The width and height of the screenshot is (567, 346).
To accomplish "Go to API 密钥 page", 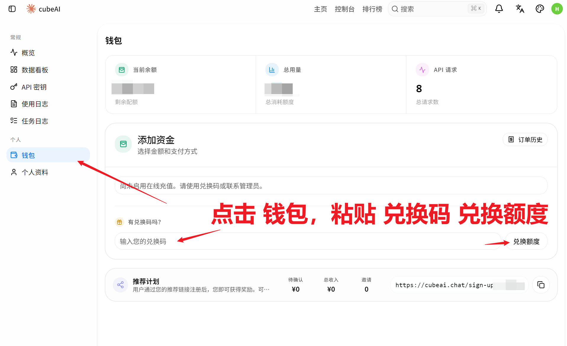I will [x=48, y=87].
